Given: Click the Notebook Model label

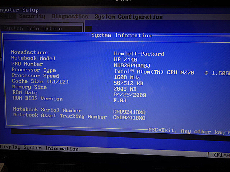Looking at the screenshot, I should click(33, 58).
